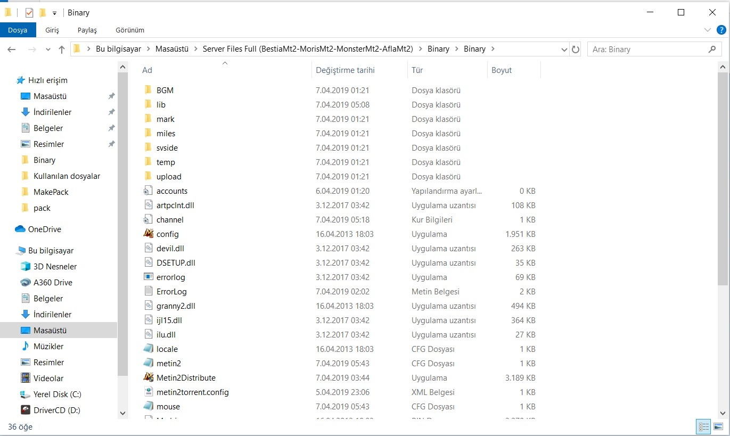Select pack folder in sidebar
730x436 pixels.
pyautogui.click(x=42, y=208)
